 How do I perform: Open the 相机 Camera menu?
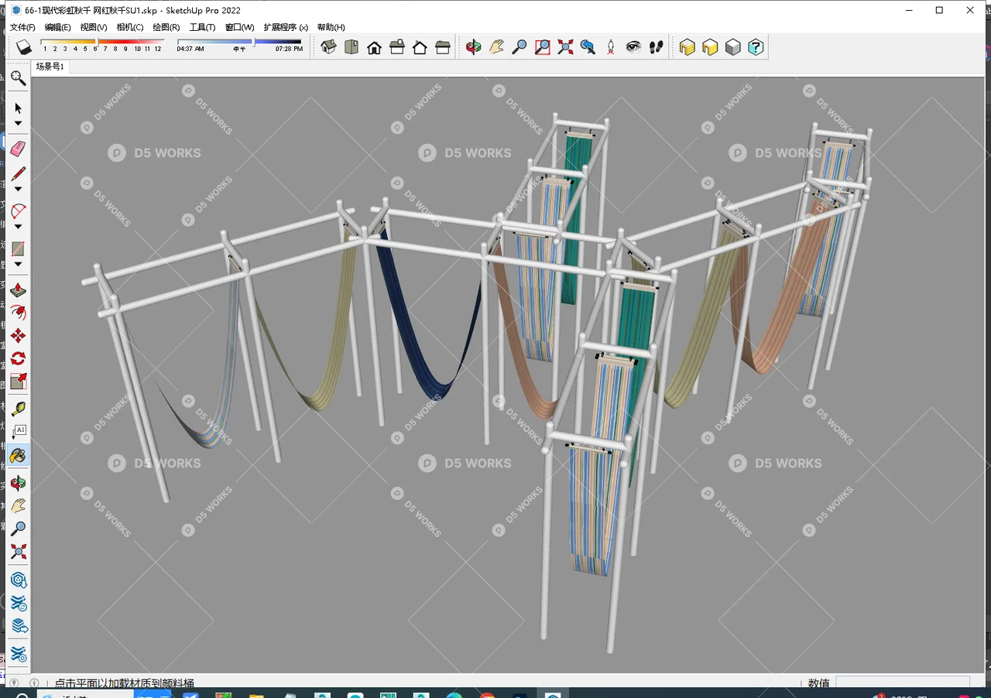[x=129, y=27]
